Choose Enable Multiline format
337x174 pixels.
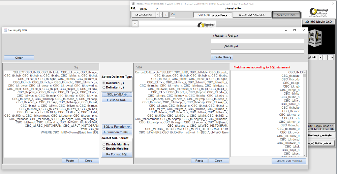tap(104, 149)
